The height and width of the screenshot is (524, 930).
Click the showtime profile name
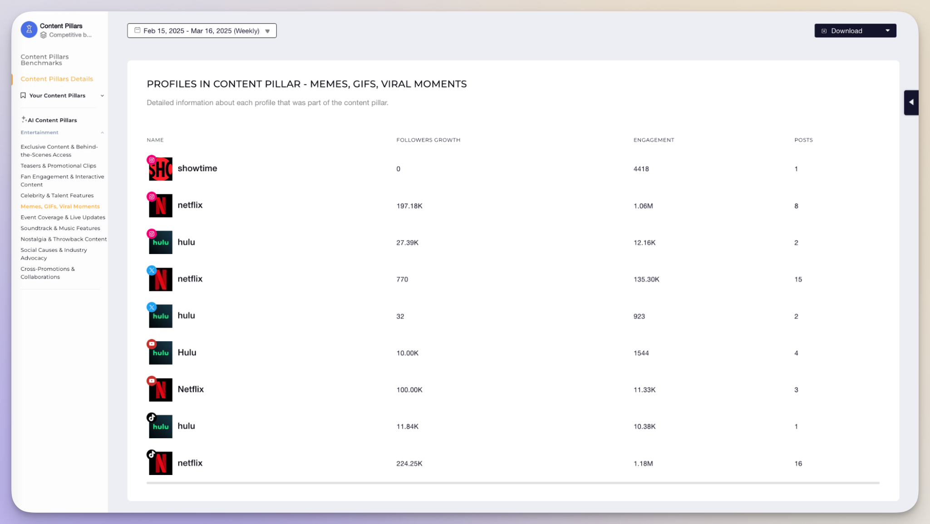197,168
